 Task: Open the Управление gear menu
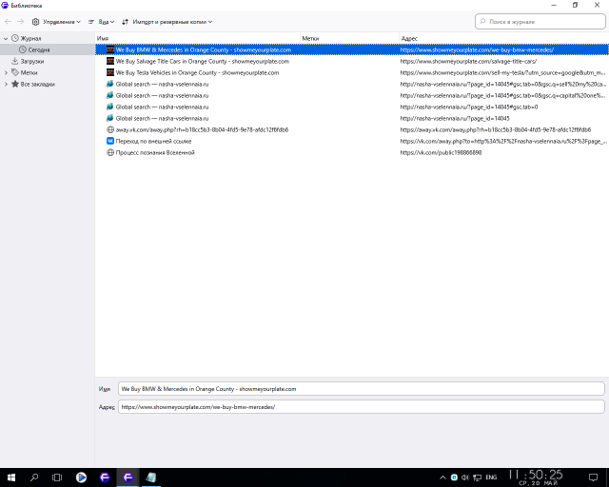(56, 22)
